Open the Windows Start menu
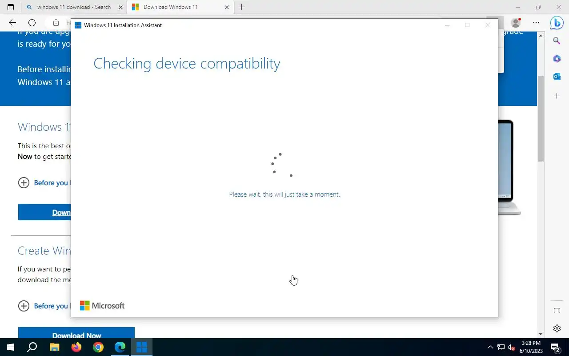Viewport: 569px width, 356px height. pos(11,347)
